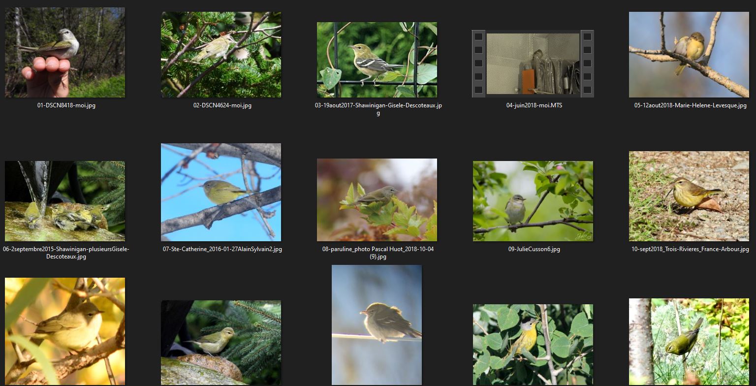Select the 01-DSCN8418-moi.jpg bird-in-hand thumbnail
The width and height of the screenshot is (756, 386).
(x=65, y=52)
